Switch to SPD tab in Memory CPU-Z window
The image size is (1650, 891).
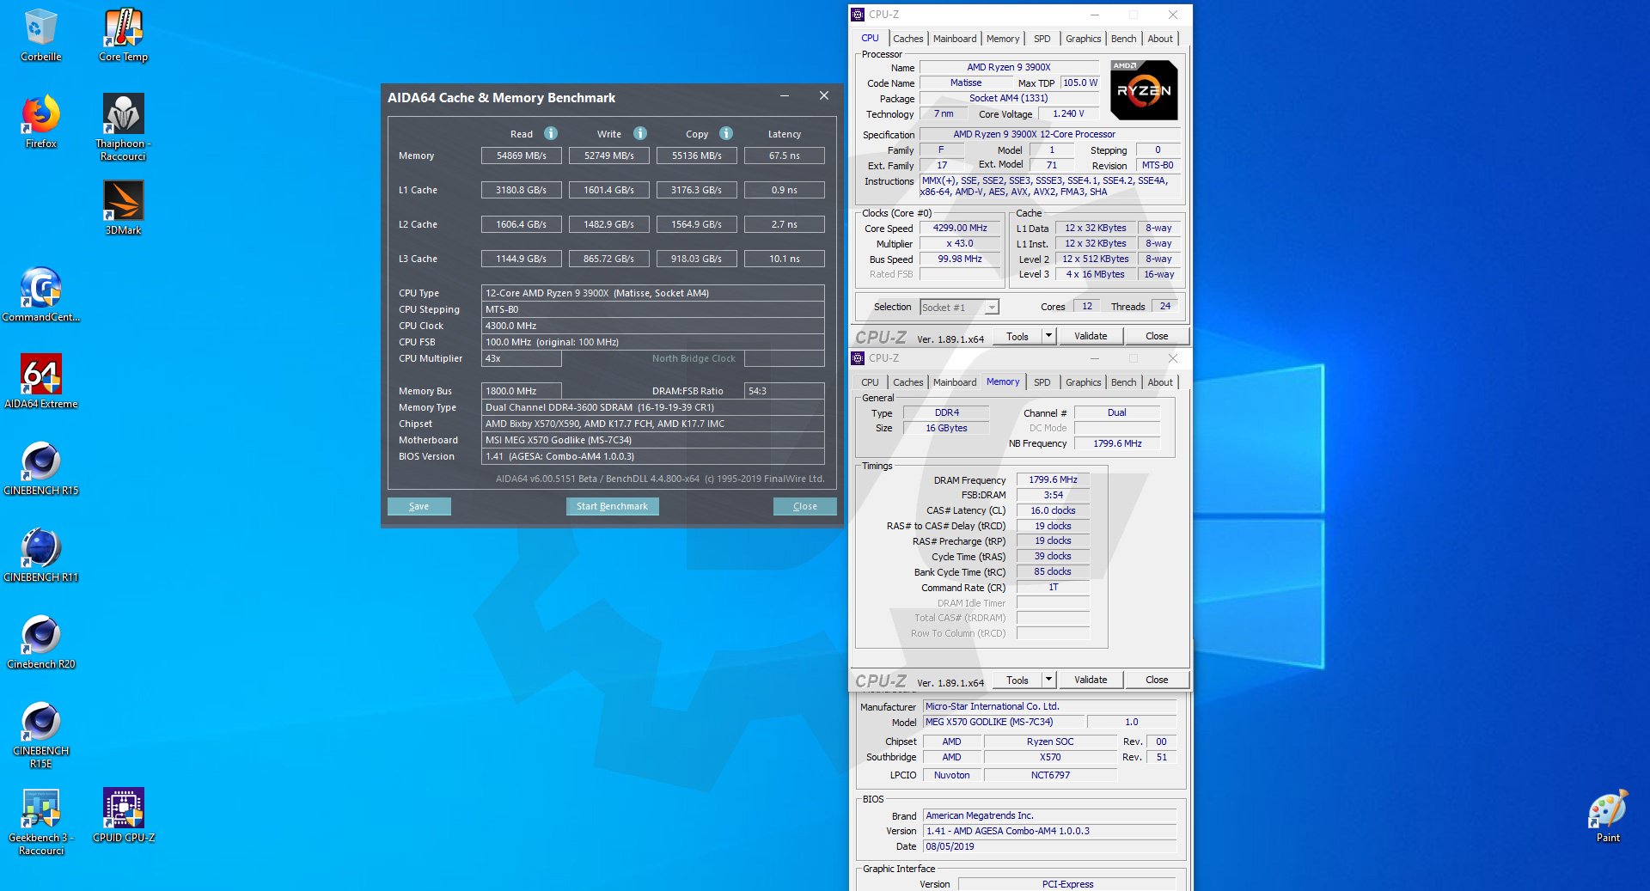click(1042, 382)
